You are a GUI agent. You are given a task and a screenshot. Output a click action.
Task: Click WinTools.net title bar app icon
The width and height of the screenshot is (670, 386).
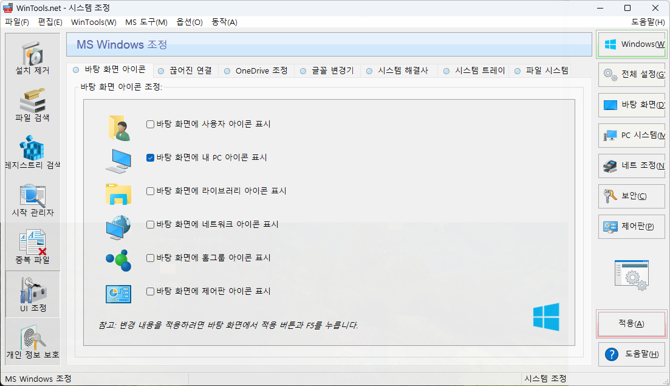click(x=8, y=8)
